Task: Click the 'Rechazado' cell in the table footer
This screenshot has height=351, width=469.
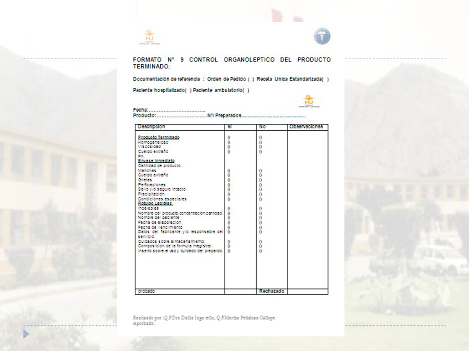Action: [x=272, y=292]
